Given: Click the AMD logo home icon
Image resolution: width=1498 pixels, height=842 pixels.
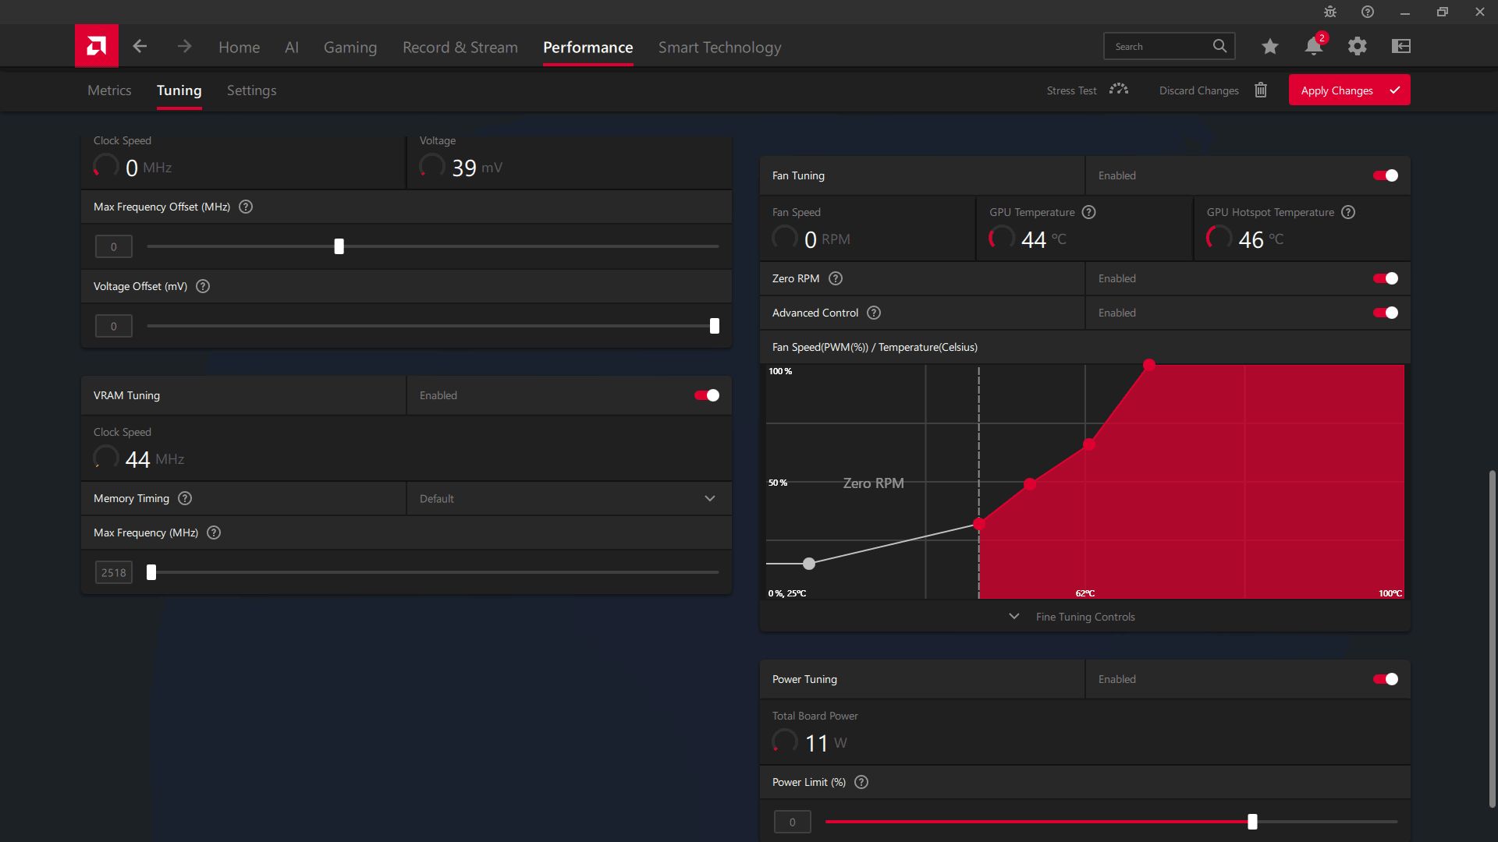Looking at the screenshot, I should pos(97,46).
